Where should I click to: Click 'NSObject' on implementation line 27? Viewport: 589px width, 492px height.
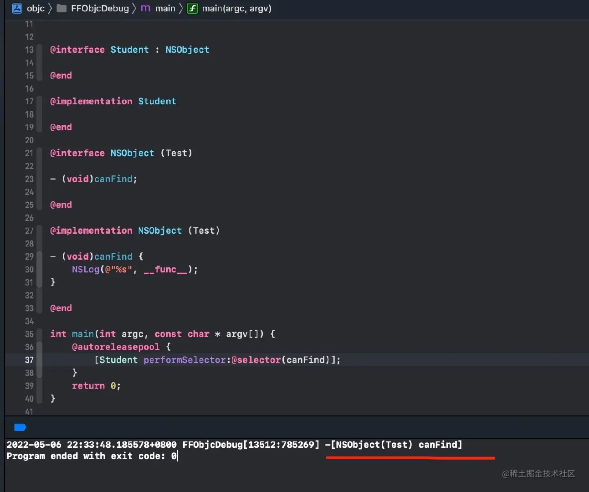(160, 231)
